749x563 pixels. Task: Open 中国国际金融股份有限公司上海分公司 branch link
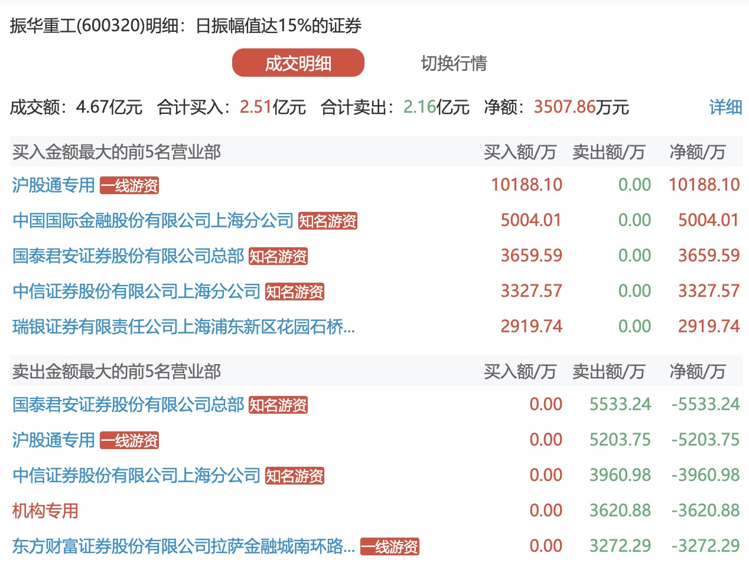(153, 221)
